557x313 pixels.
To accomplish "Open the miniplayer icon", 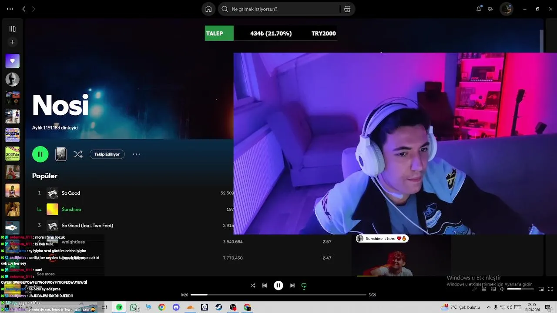I will coord(541,289).
